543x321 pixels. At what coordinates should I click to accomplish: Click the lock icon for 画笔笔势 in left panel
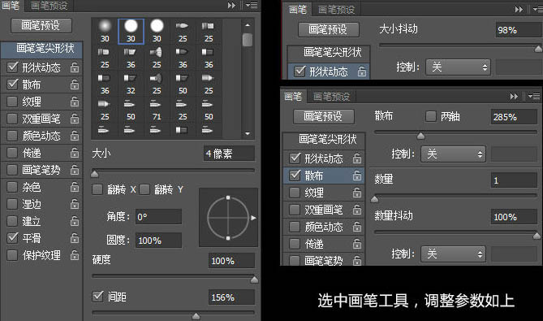75,170
